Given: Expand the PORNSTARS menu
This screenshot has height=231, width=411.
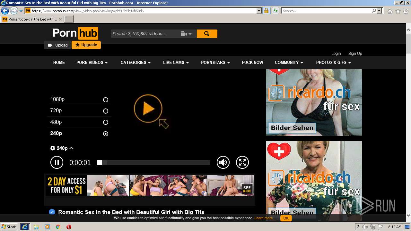Looking at the screenshot, I should [215, 63].
